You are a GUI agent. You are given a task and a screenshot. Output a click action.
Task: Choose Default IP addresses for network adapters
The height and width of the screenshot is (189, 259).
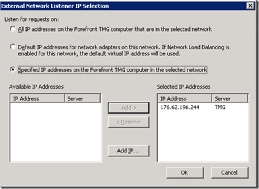(x=13, y=47)
